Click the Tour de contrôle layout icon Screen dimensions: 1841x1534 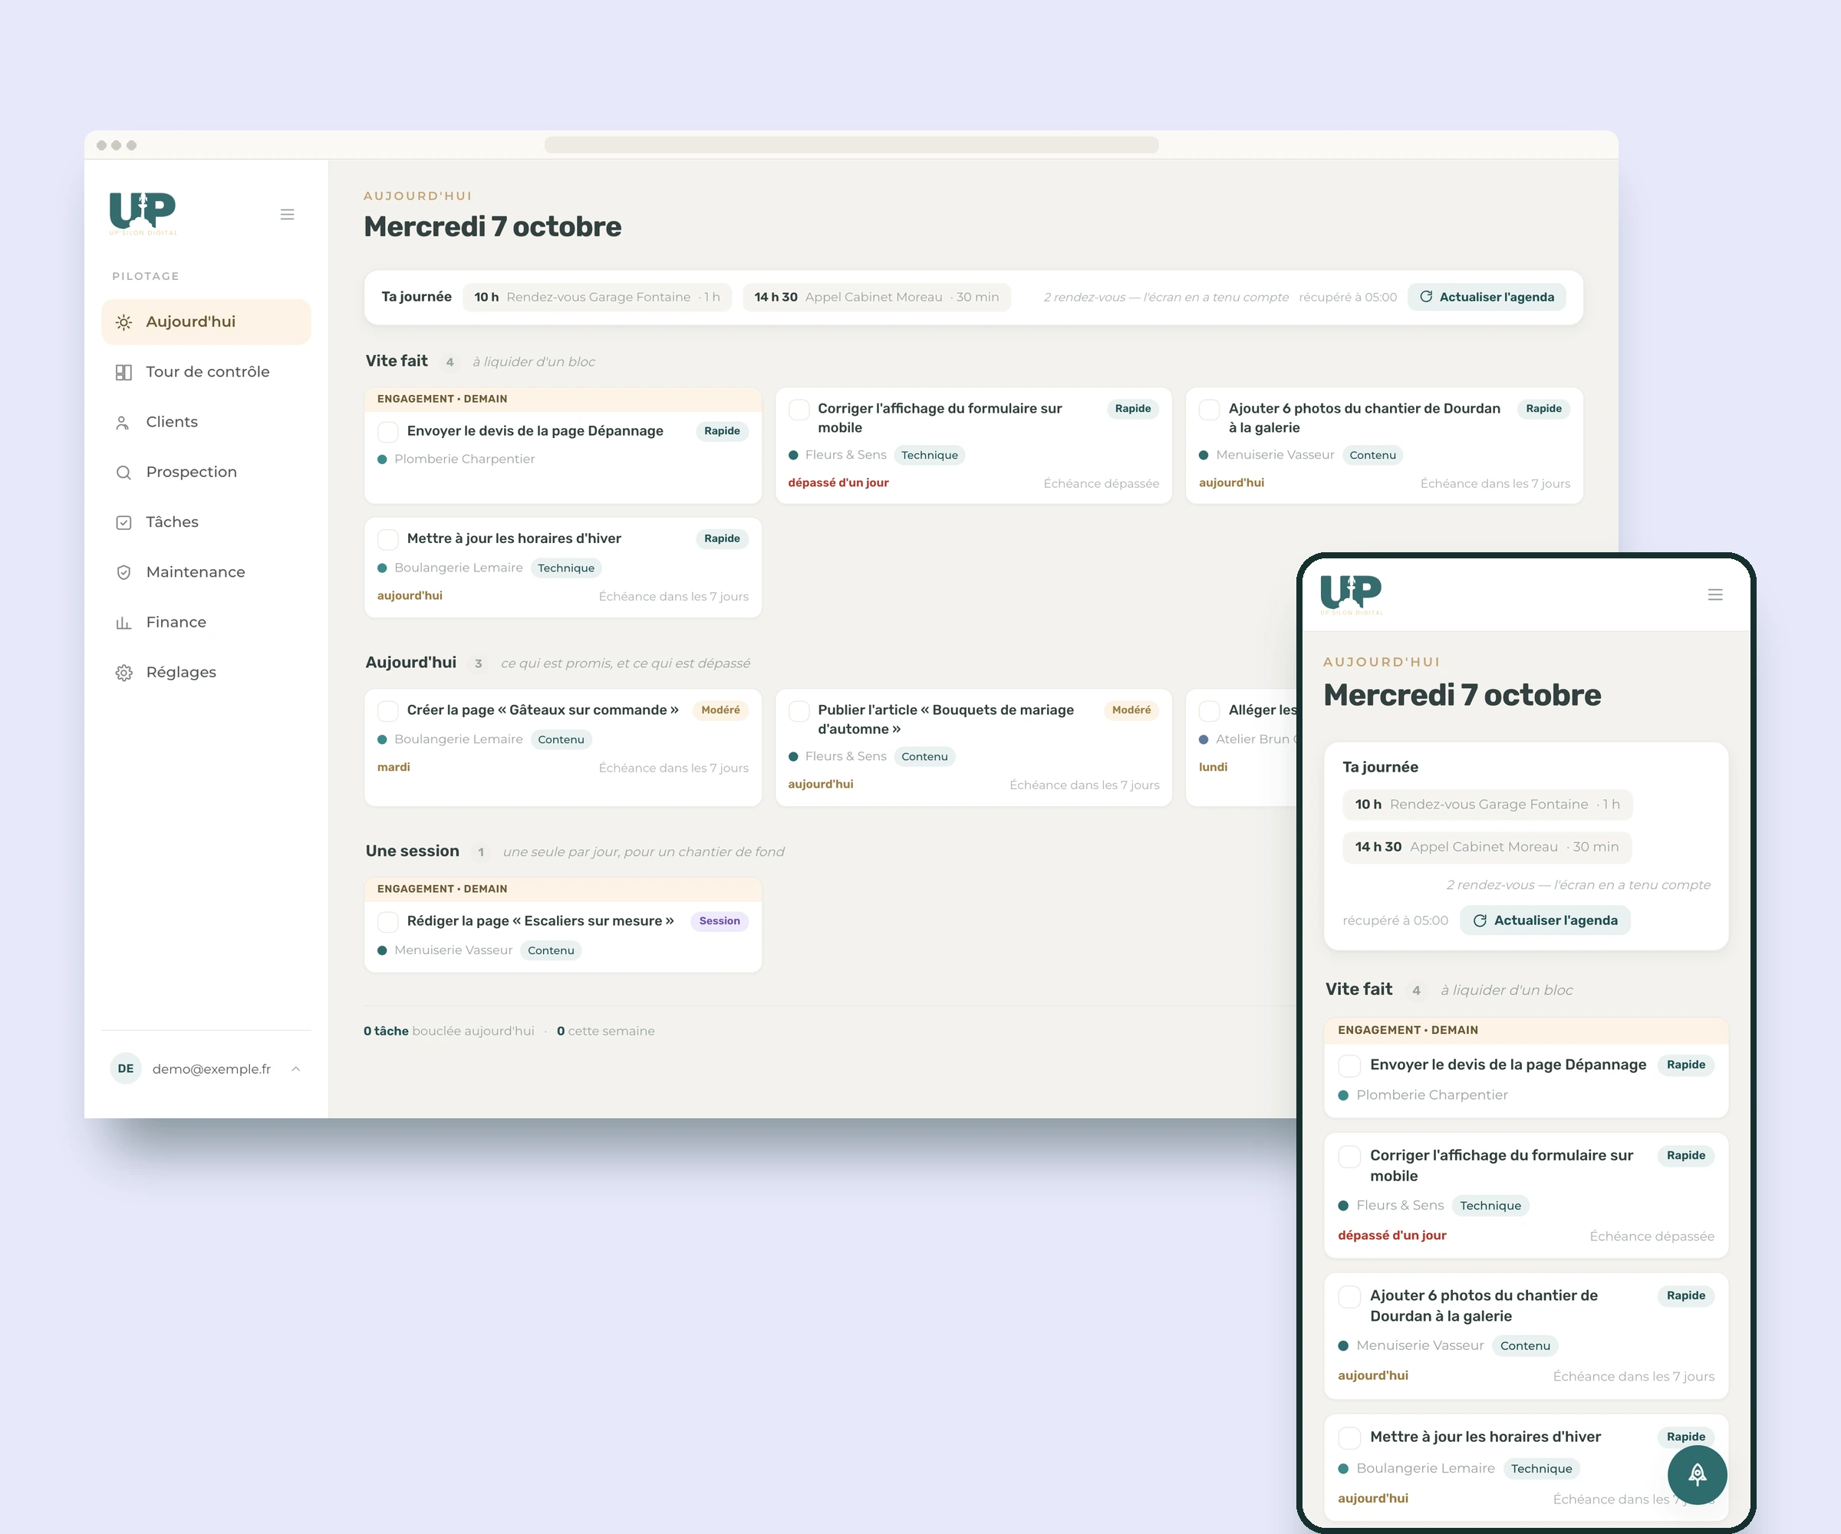pyautogui.click(x=124, y=373)
